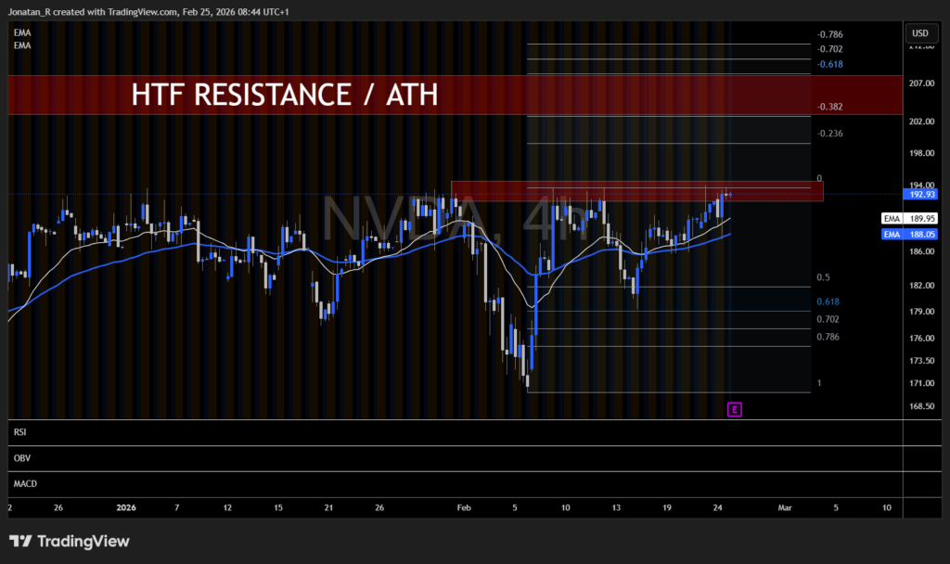Open the USD currency selector
Image resolution: width=950 pixels, height=564 pixels.
[919, 33]
